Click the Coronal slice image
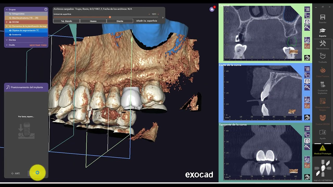 coord(262,34)
